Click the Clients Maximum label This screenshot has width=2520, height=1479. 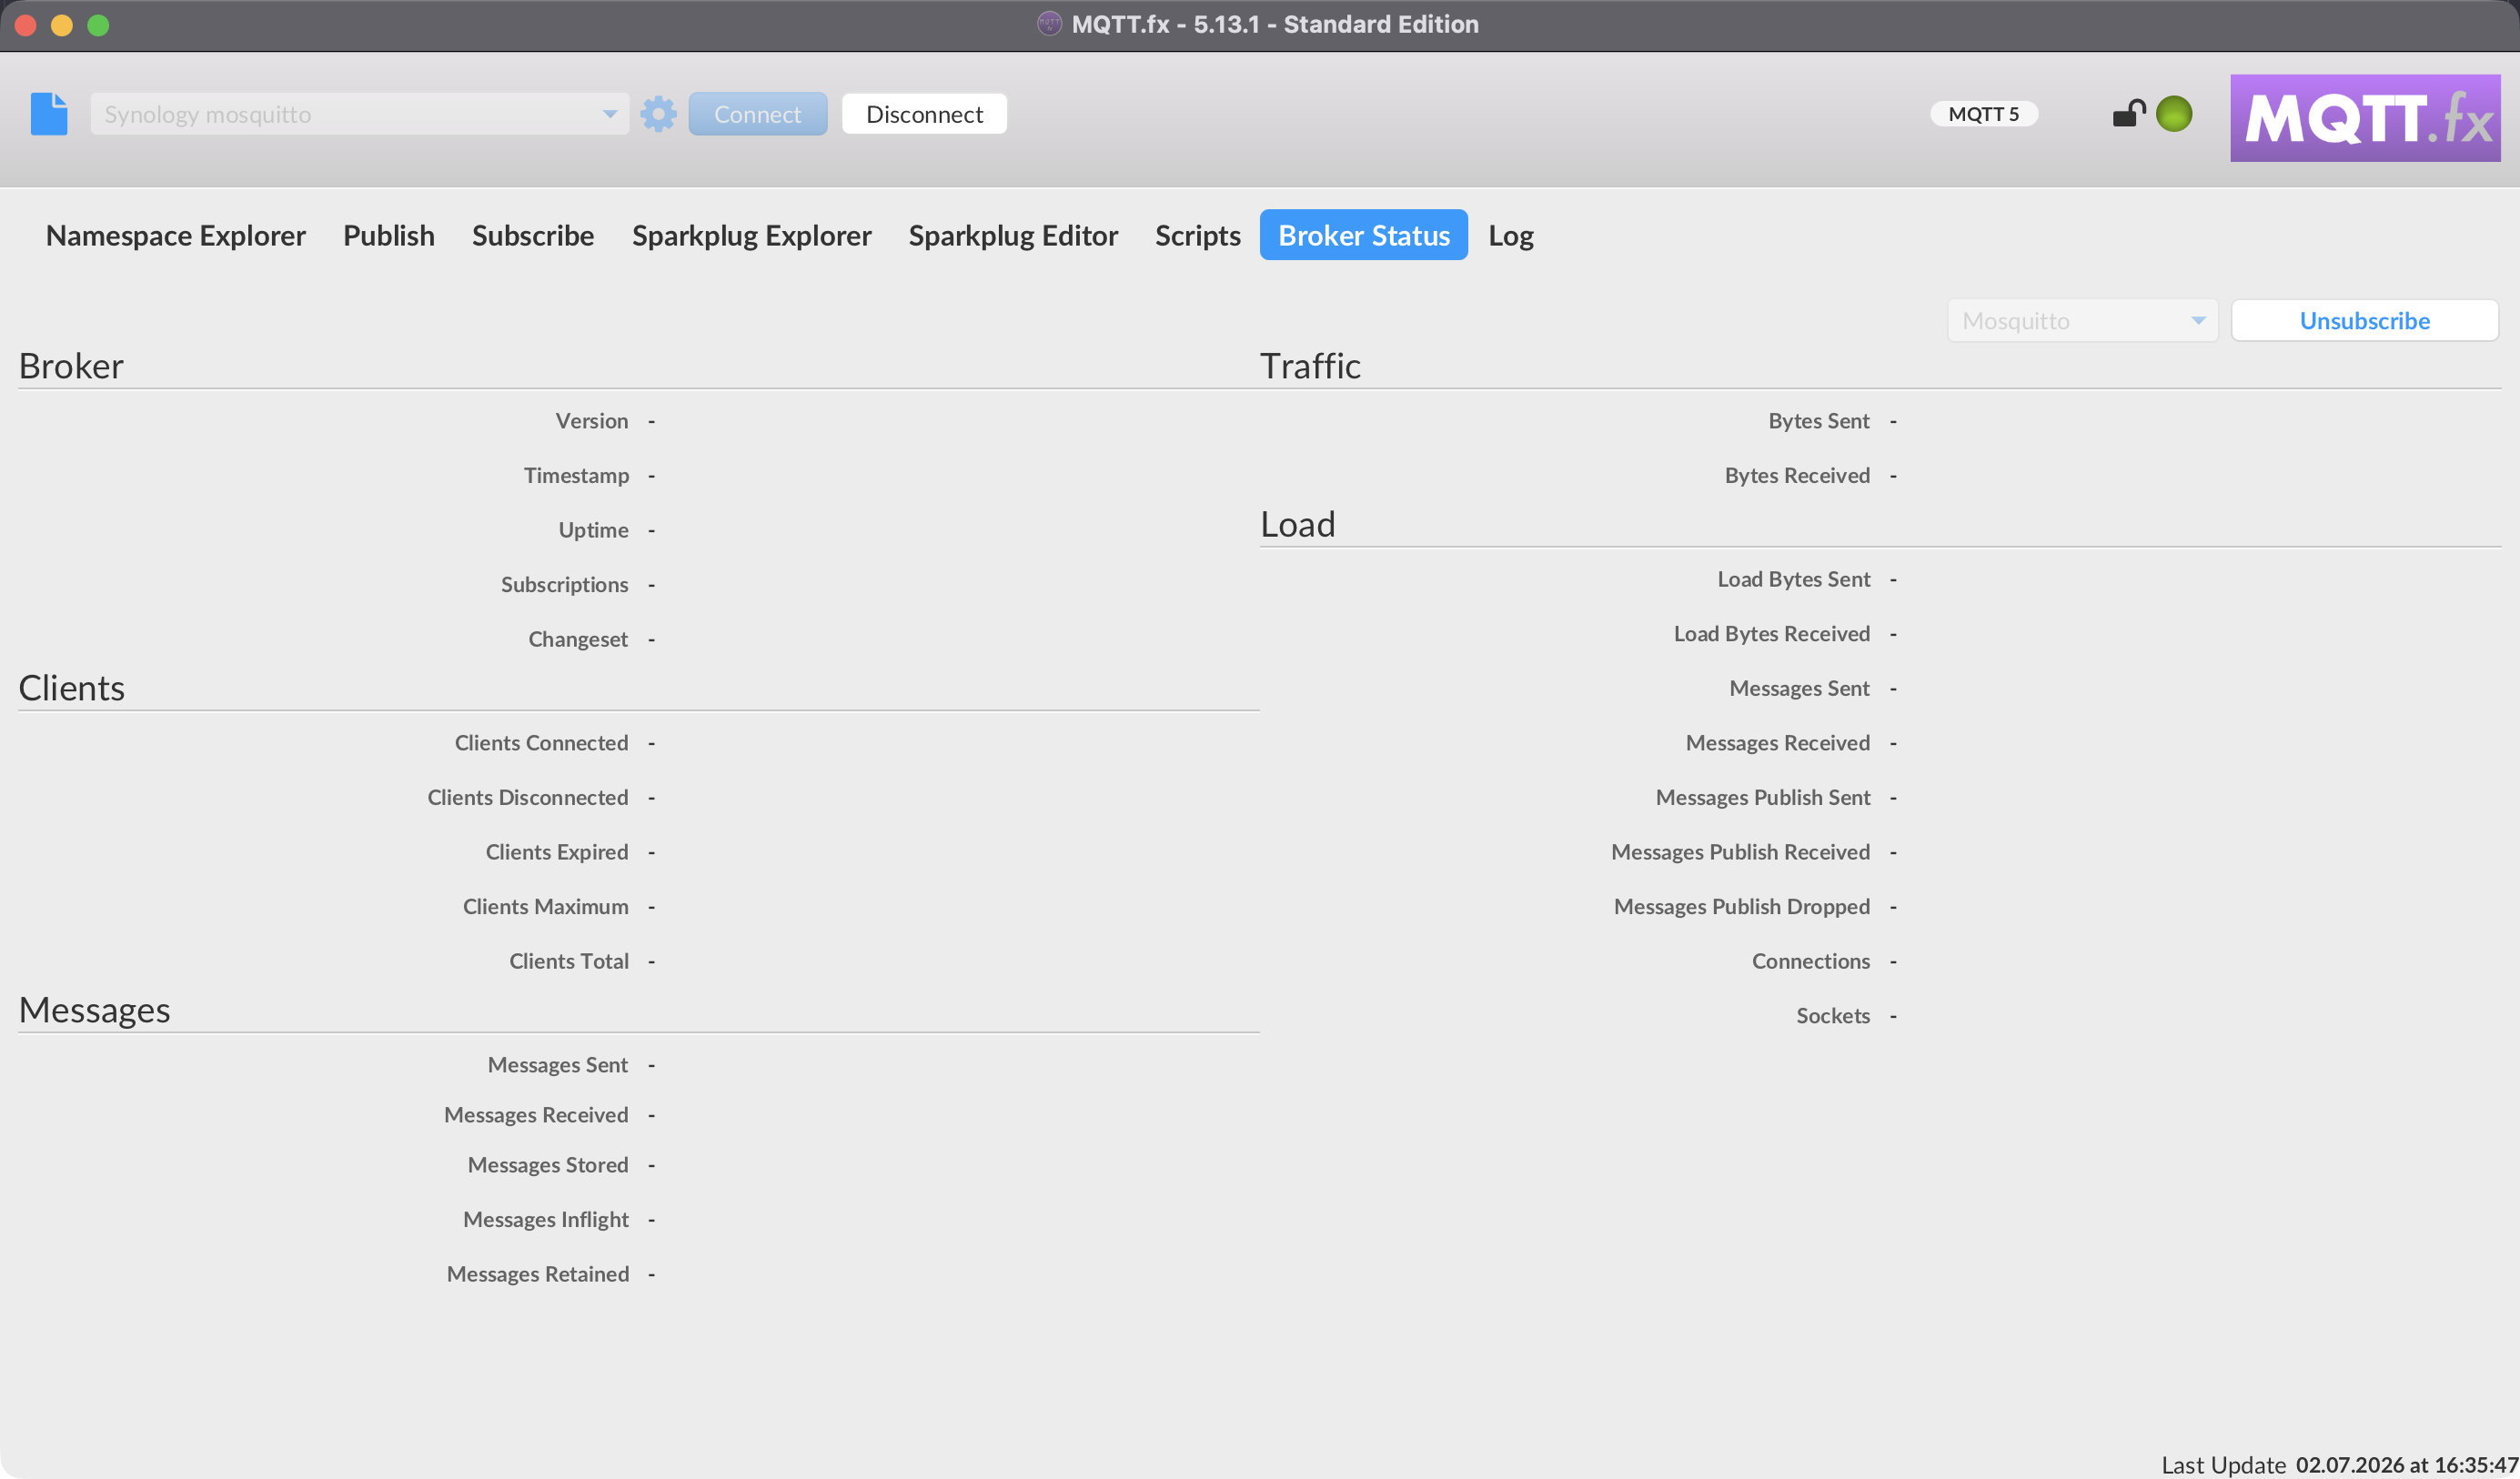click(546, 906)
